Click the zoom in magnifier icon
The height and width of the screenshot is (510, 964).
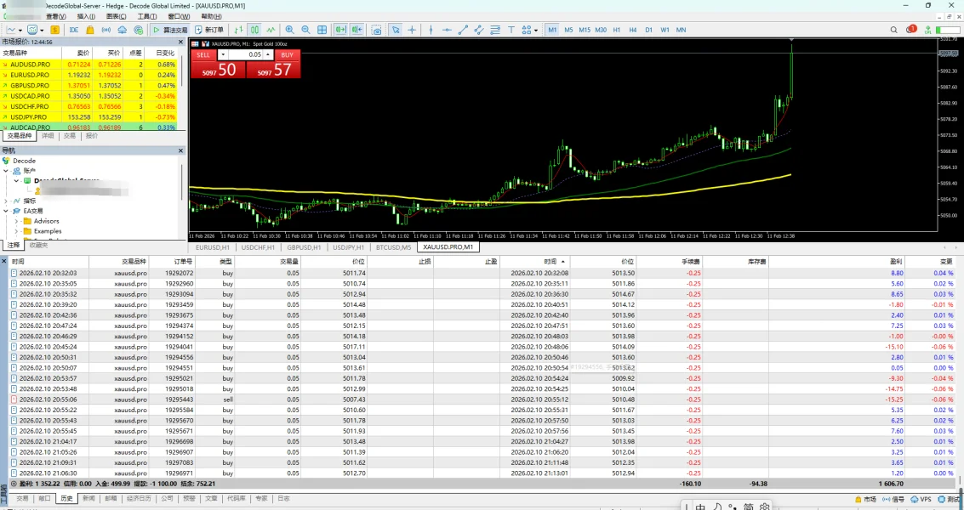(x=290, y=30)
